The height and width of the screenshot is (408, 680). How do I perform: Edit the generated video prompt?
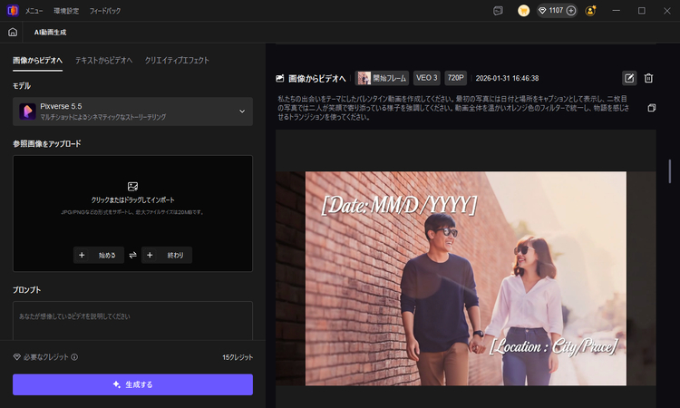pos(629,78)
